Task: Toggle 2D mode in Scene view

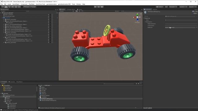Action: pyautogui.click(x=73, y=11)
